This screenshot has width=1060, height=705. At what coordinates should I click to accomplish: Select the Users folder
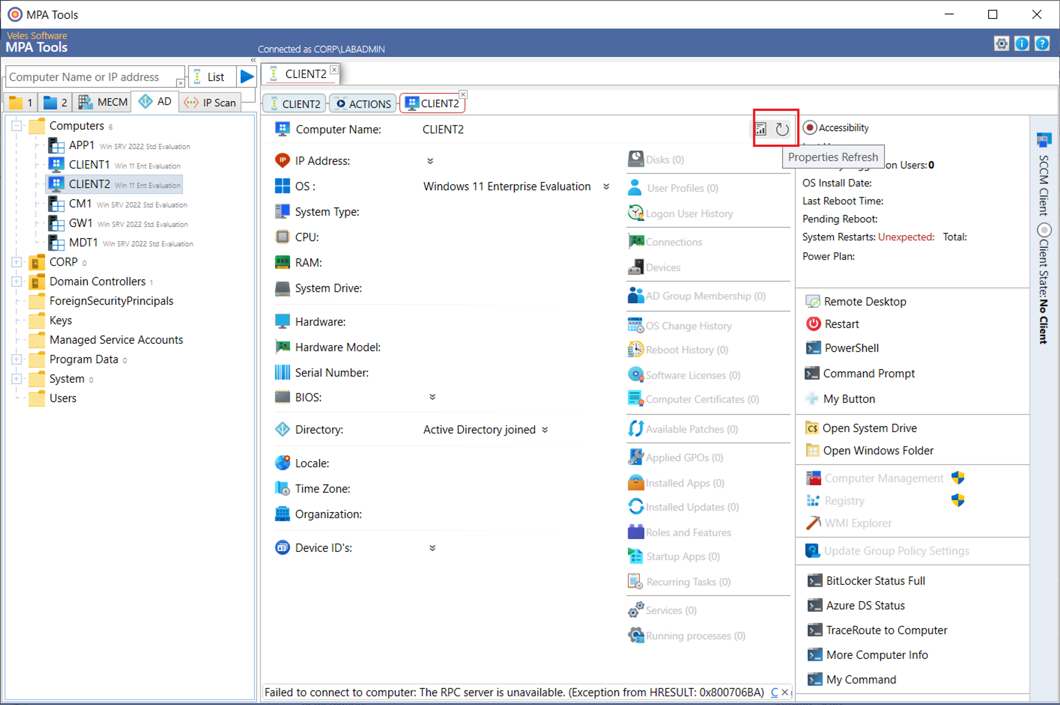tap(53, 398)
